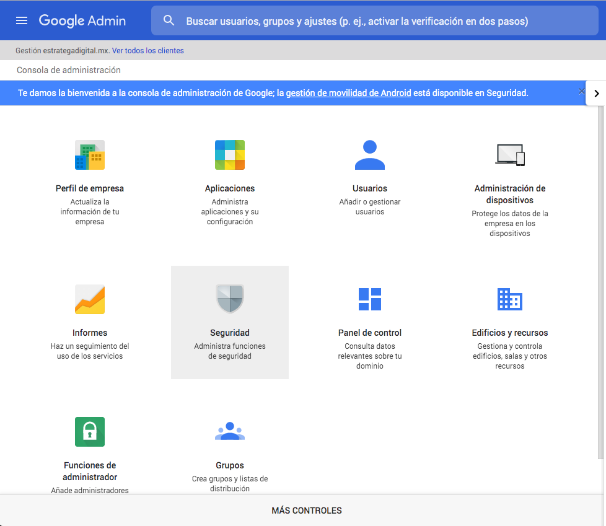Open the Grupos people icon

point(230,431)
